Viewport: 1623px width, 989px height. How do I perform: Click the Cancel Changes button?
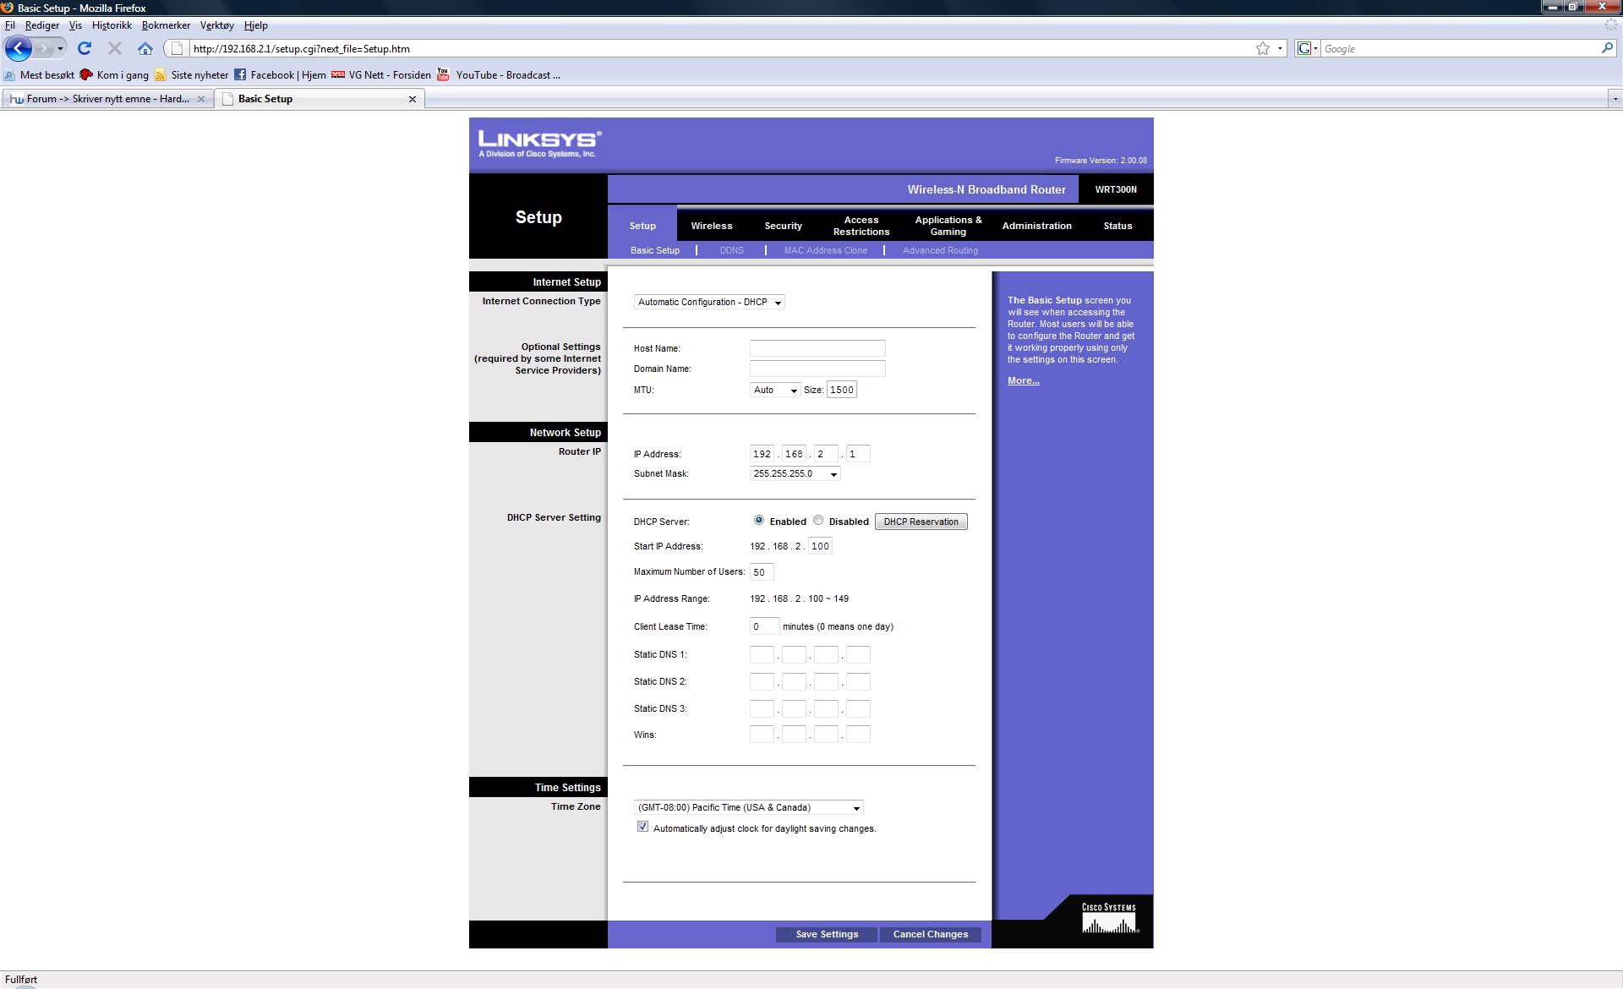click(931, 934)
